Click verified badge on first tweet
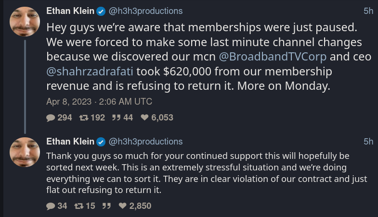Image resolution: width=378 pixels, height=217 pixels. pos(101,12)
